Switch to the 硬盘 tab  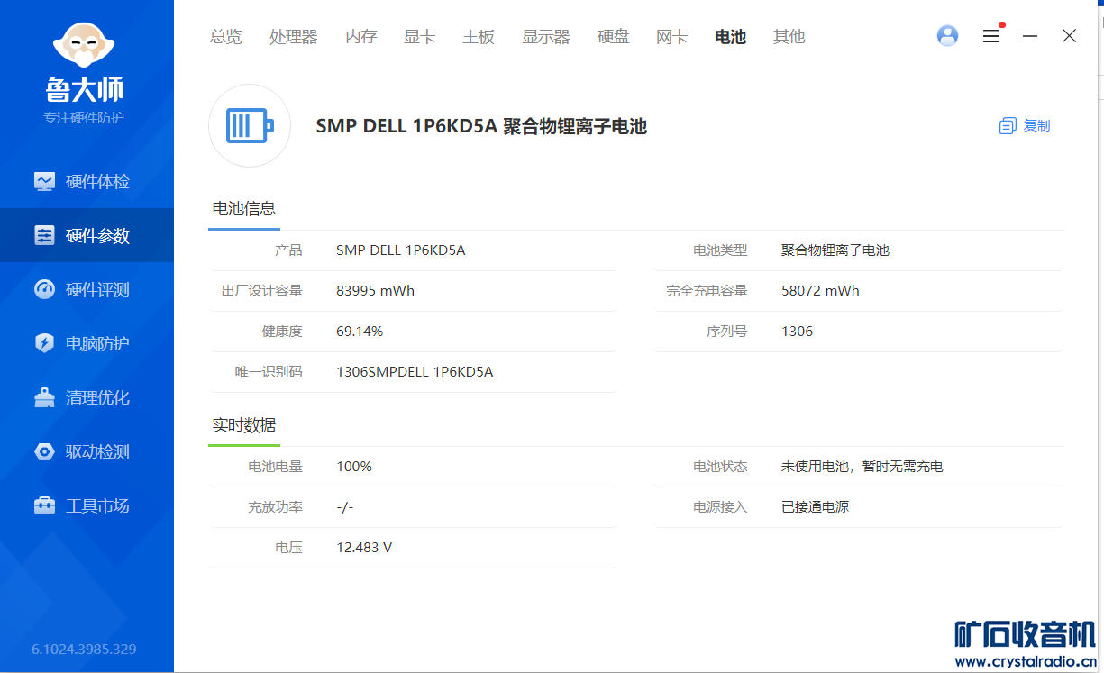614,37
